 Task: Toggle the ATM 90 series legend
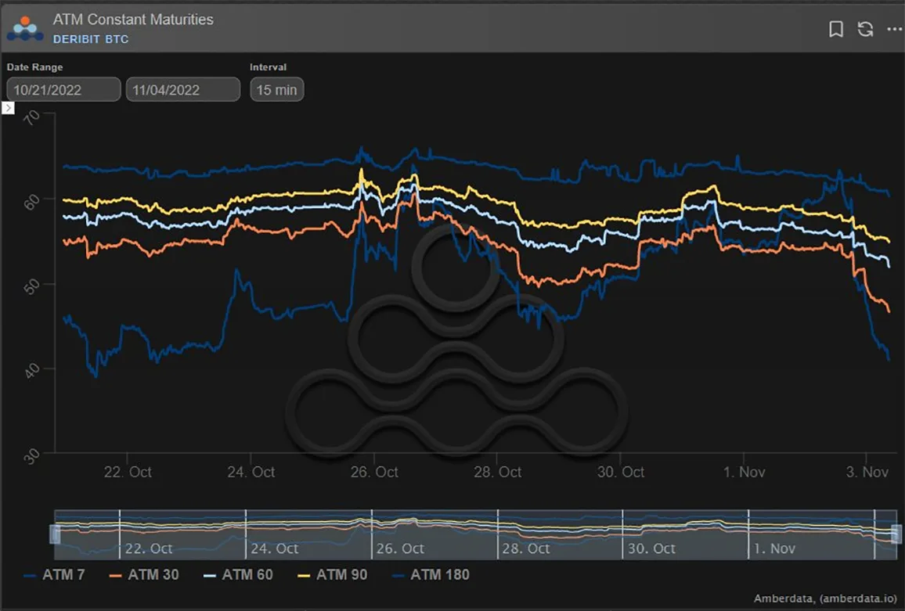[x=333, y=575]
